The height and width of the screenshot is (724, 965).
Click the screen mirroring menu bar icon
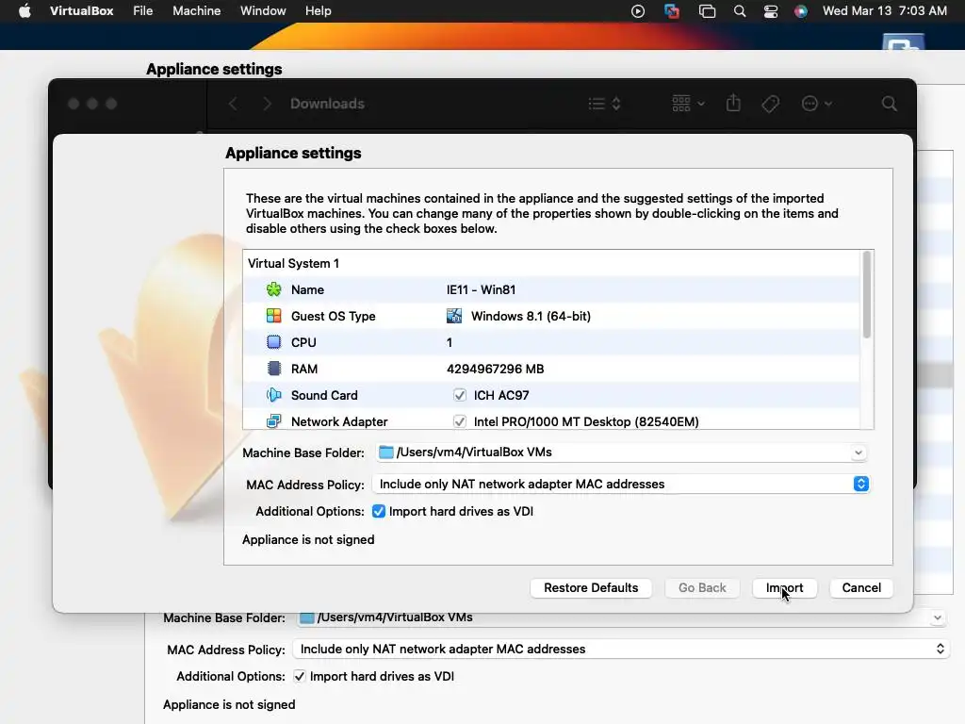pyautogui.click(x=707, y=11)
